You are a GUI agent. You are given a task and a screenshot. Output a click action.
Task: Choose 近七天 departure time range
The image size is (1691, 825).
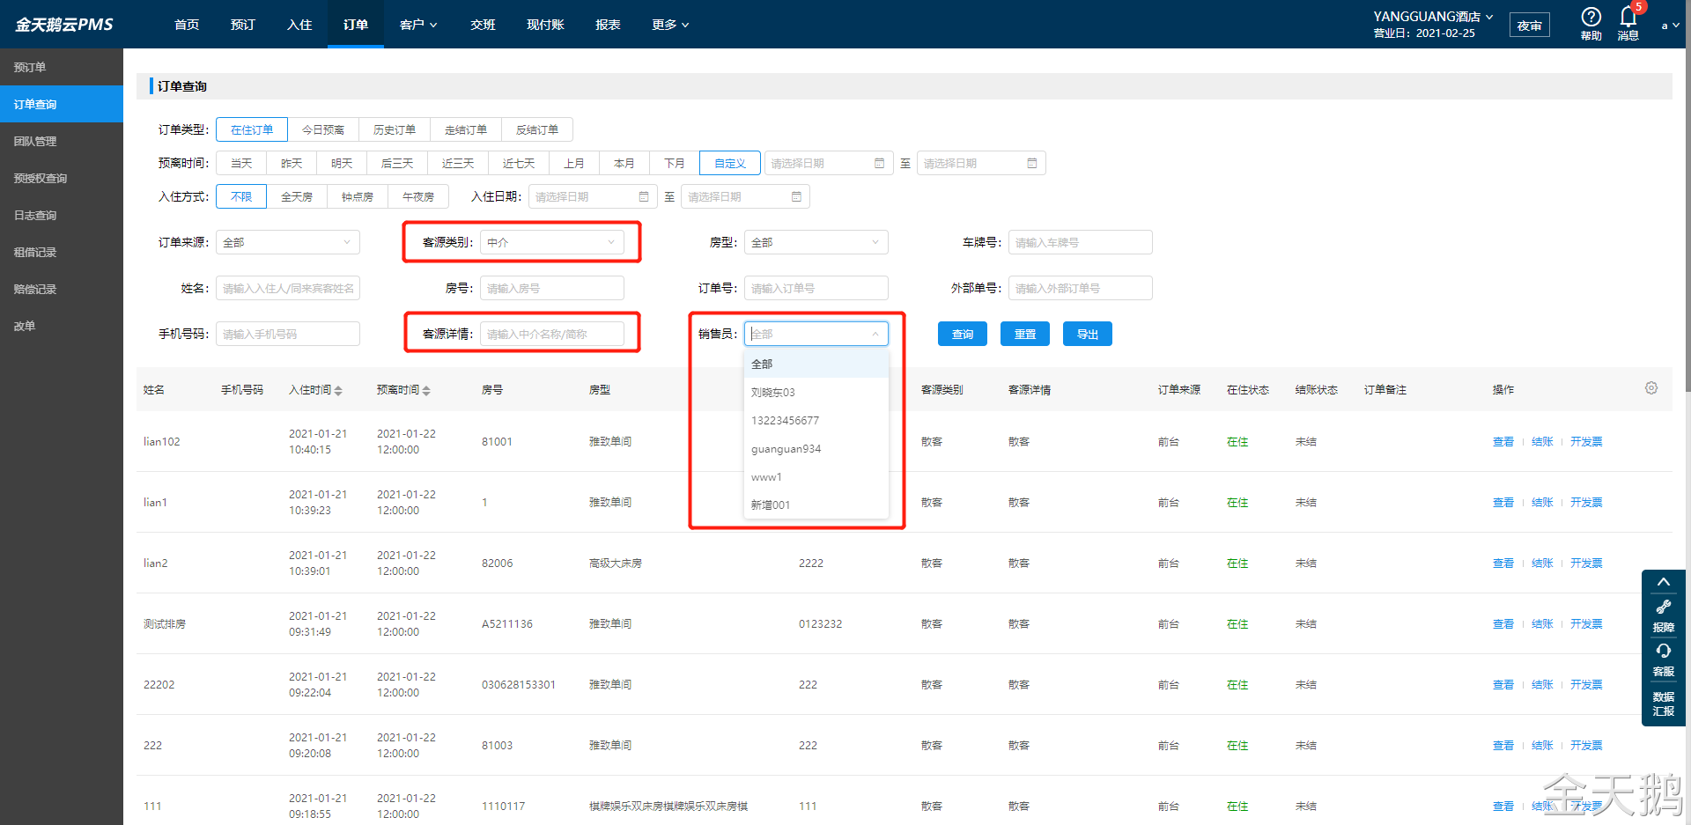coord(519,164)
